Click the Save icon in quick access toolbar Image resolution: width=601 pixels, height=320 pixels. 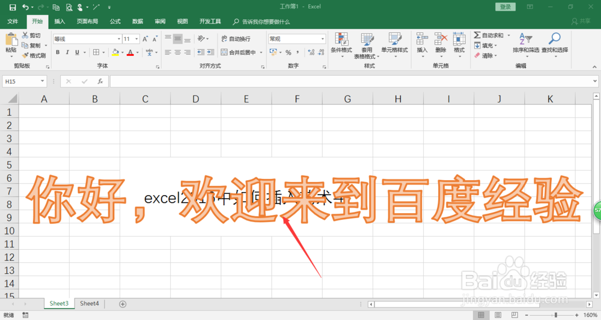[x=12, y=7]
